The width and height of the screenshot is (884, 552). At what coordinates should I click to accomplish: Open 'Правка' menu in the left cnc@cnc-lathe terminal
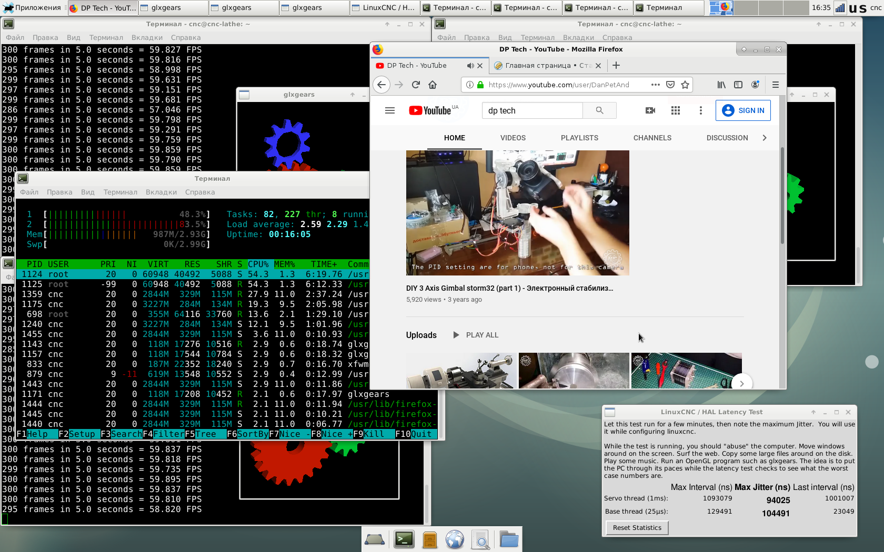45,37
